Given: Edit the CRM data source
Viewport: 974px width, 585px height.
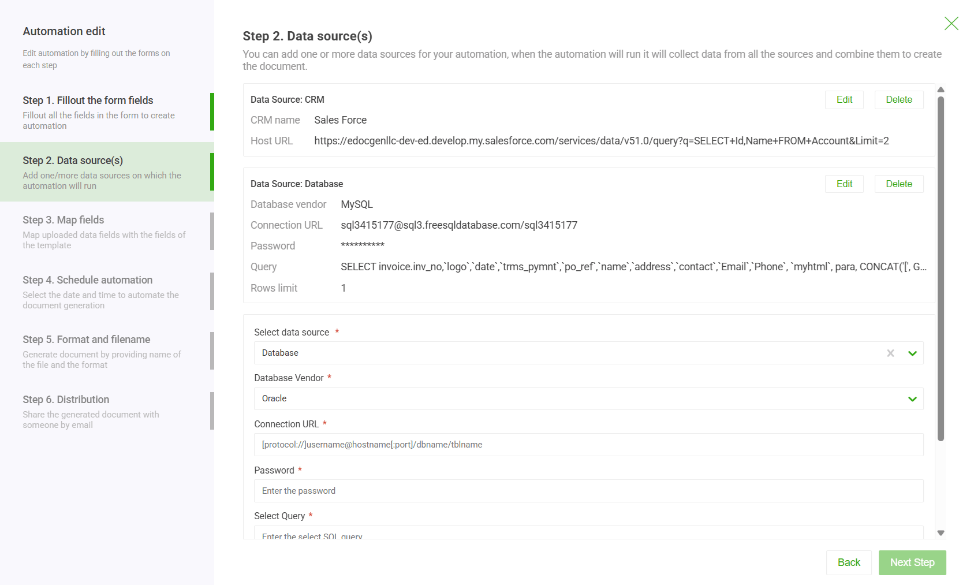Looking at the screenshot, I should 844,99.
